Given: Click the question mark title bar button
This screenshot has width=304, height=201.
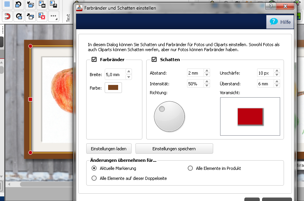Looking at the screenshot, I should coord(271,6).
